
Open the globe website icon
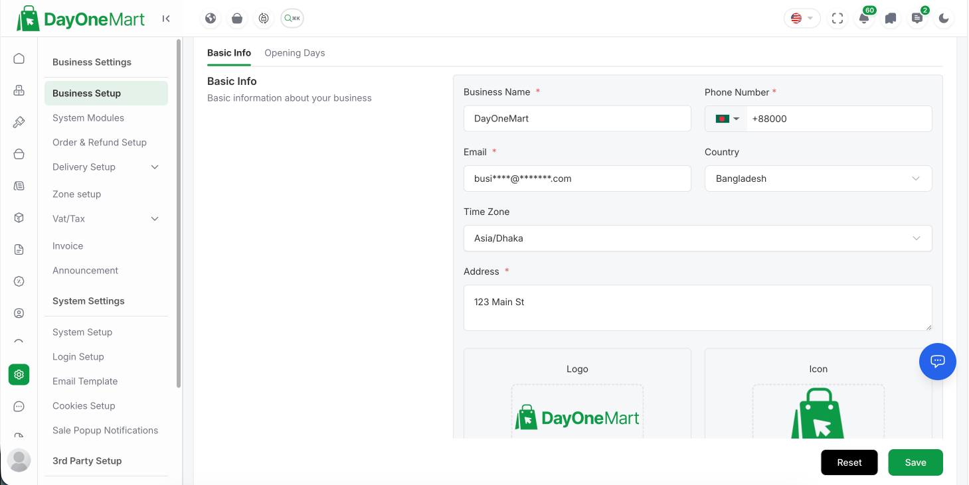[x=211, y=19]
